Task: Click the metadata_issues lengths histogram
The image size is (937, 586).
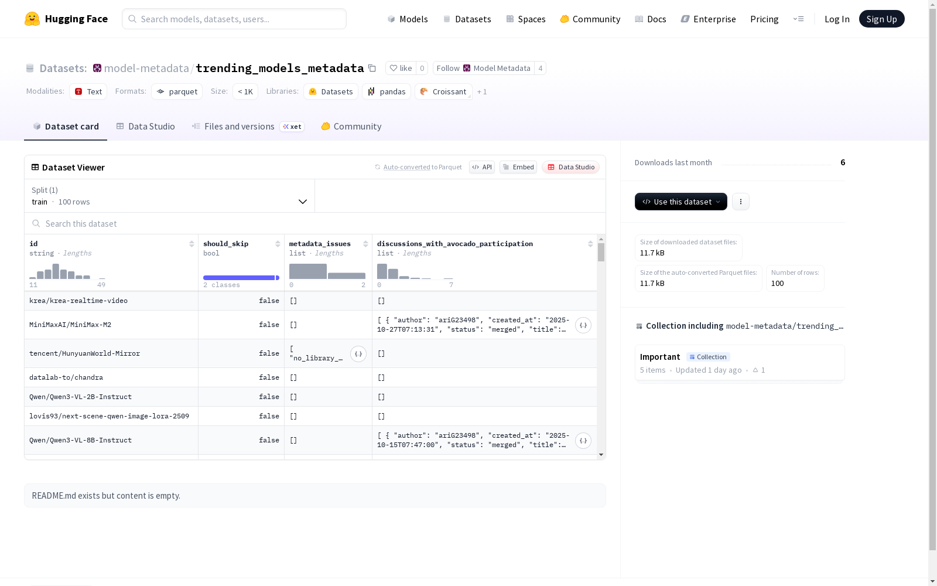Action: click(327, 271)
